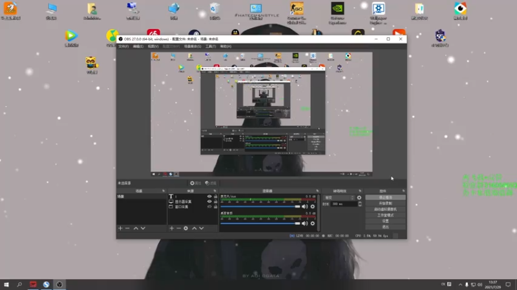Open the Recycle Bin desktop icon
Image resolution: width=517 pixels, height=290 pixels.
(x=215, y=11)
